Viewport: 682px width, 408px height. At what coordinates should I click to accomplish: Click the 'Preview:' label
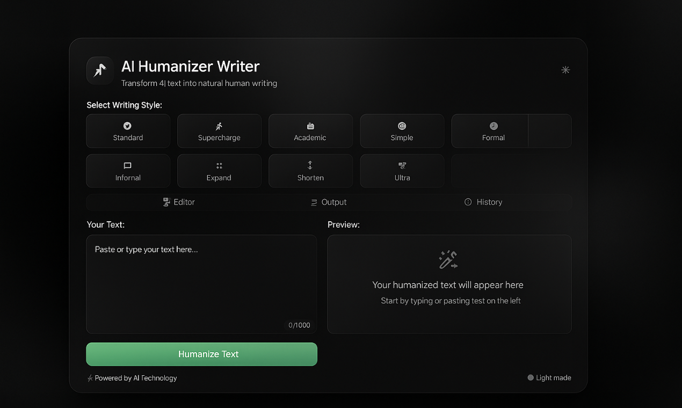344,224
